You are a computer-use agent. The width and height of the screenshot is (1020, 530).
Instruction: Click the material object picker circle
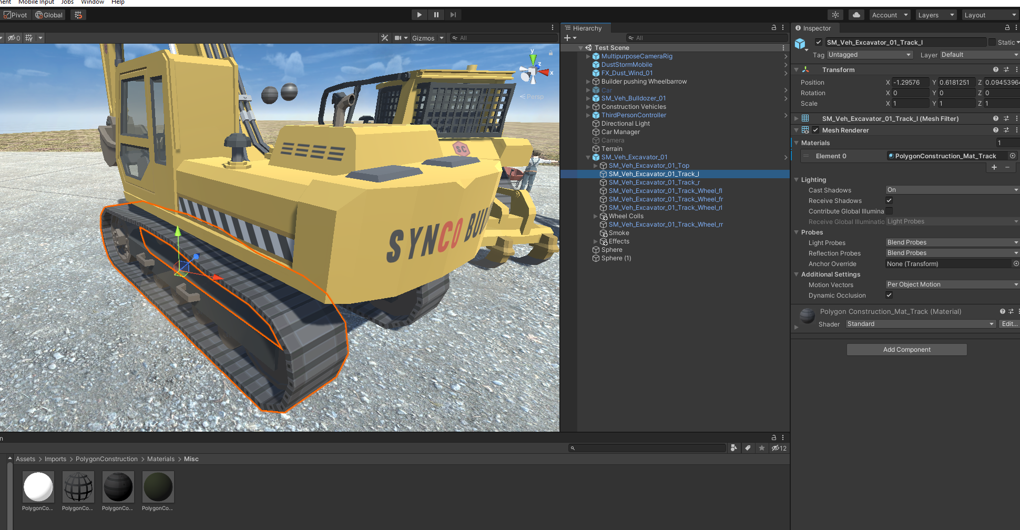pyautogui.click(x=1013, y=156)
